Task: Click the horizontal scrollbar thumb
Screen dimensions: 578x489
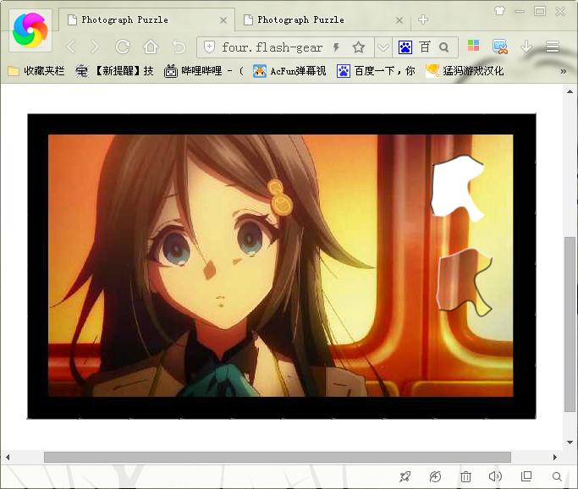Action: pos(278,457)
